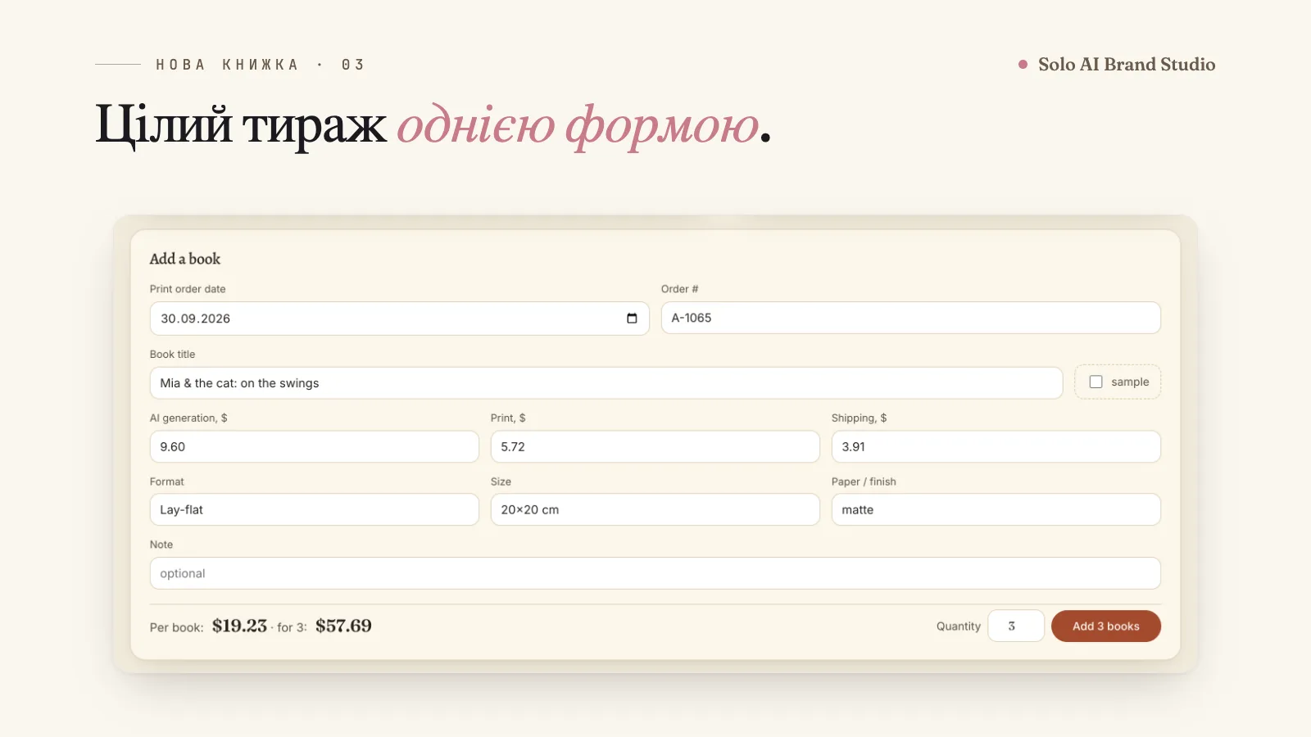Click the Print cost field showing 5.72
The height and width of the screenshot is (737, 1311).
pos(655,447)
